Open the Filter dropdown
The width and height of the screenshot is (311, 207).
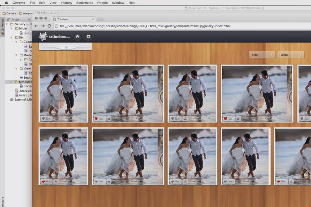pos(262,55)
